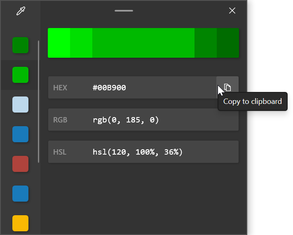Click the HSL value hsl(120, 100%, 36%) field
The height and width of the screenshot is (235, 293).
point(143,152)
